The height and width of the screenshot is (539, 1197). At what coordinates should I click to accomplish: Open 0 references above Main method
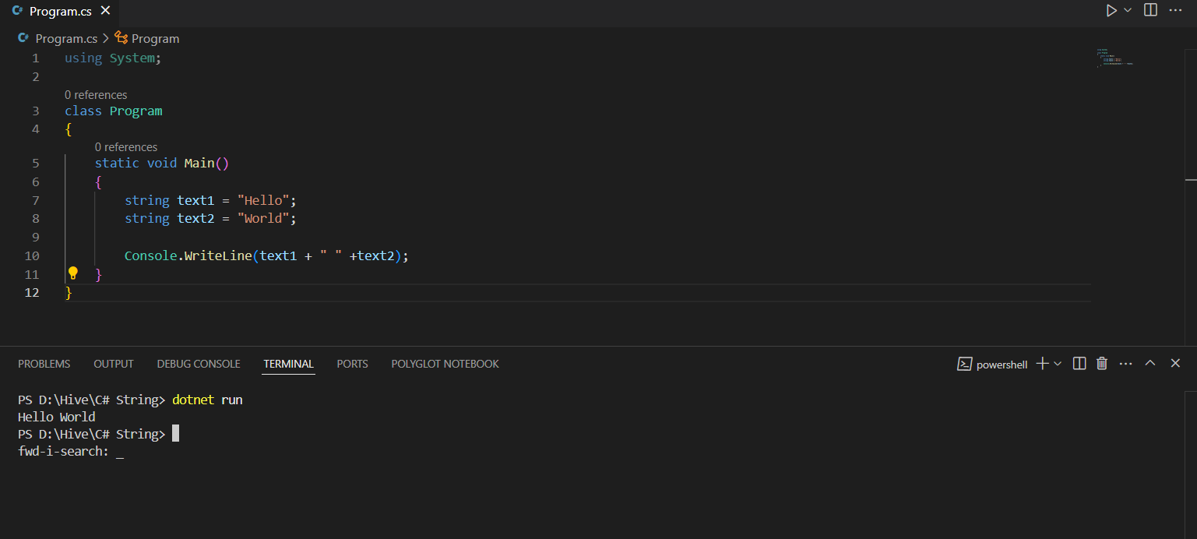(x=126, y=147)
